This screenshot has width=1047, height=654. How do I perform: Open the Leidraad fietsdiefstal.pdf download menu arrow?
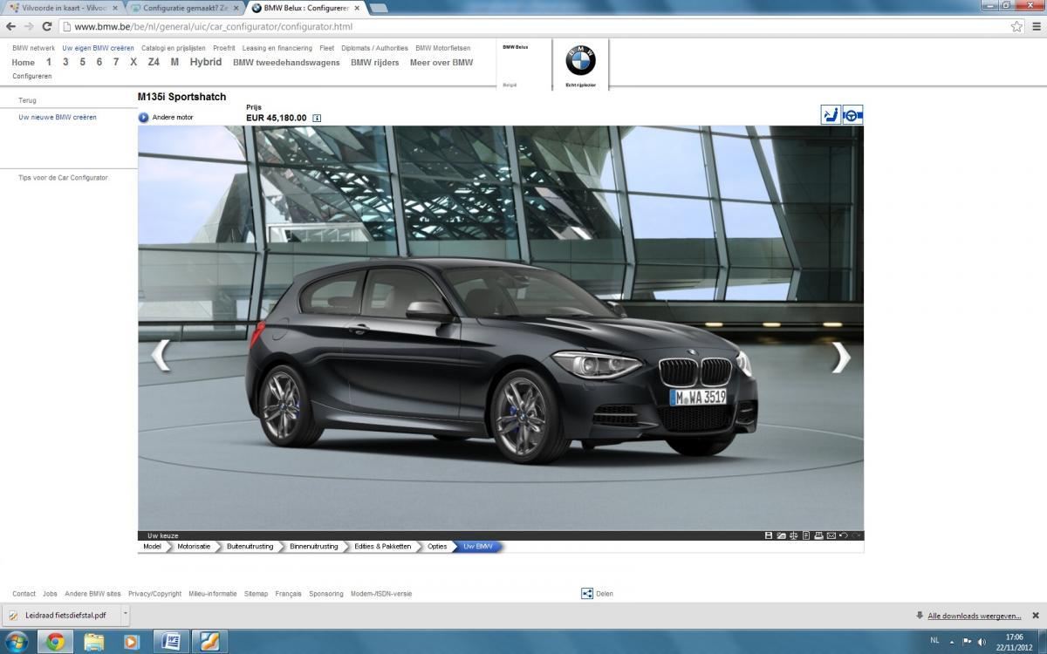click(125, 614)
